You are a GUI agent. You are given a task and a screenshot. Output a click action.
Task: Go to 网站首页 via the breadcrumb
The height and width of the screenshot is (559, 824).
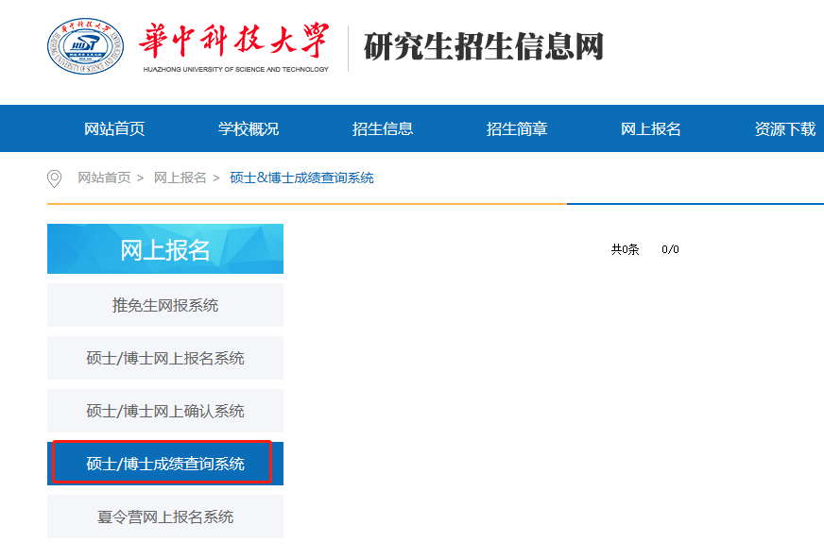[x=104, y=178]
